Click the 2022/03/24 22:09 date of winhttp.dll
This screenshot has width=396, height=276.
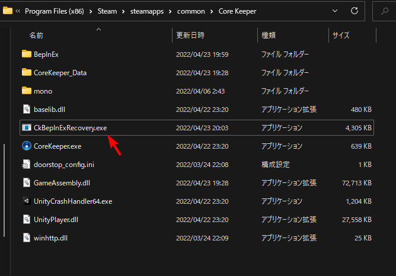[x=202, y=238]
